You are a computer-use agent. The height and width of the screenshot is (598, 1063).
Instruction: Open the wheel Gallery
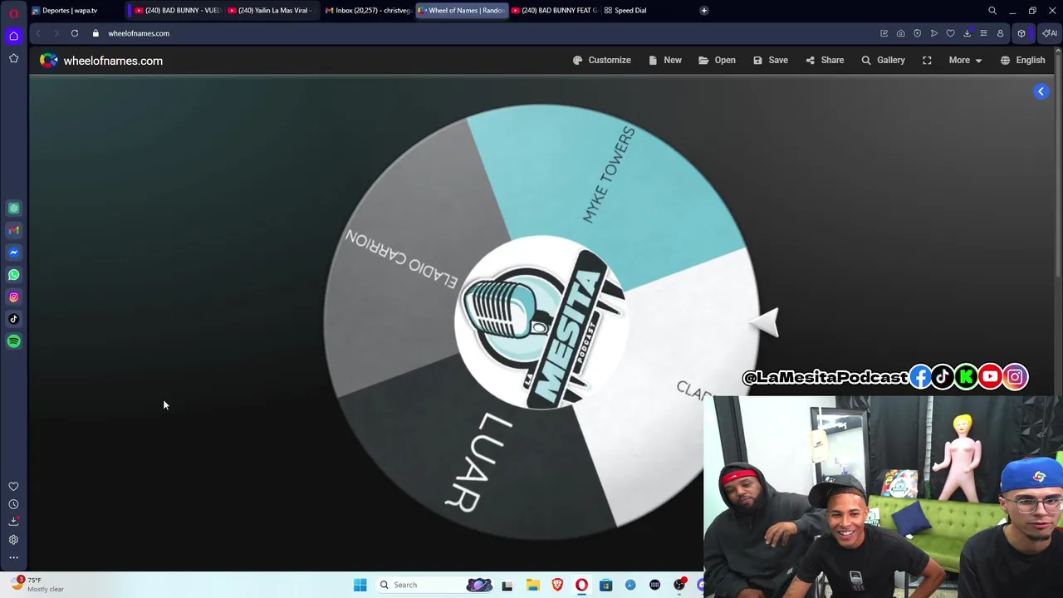point(883,60)
